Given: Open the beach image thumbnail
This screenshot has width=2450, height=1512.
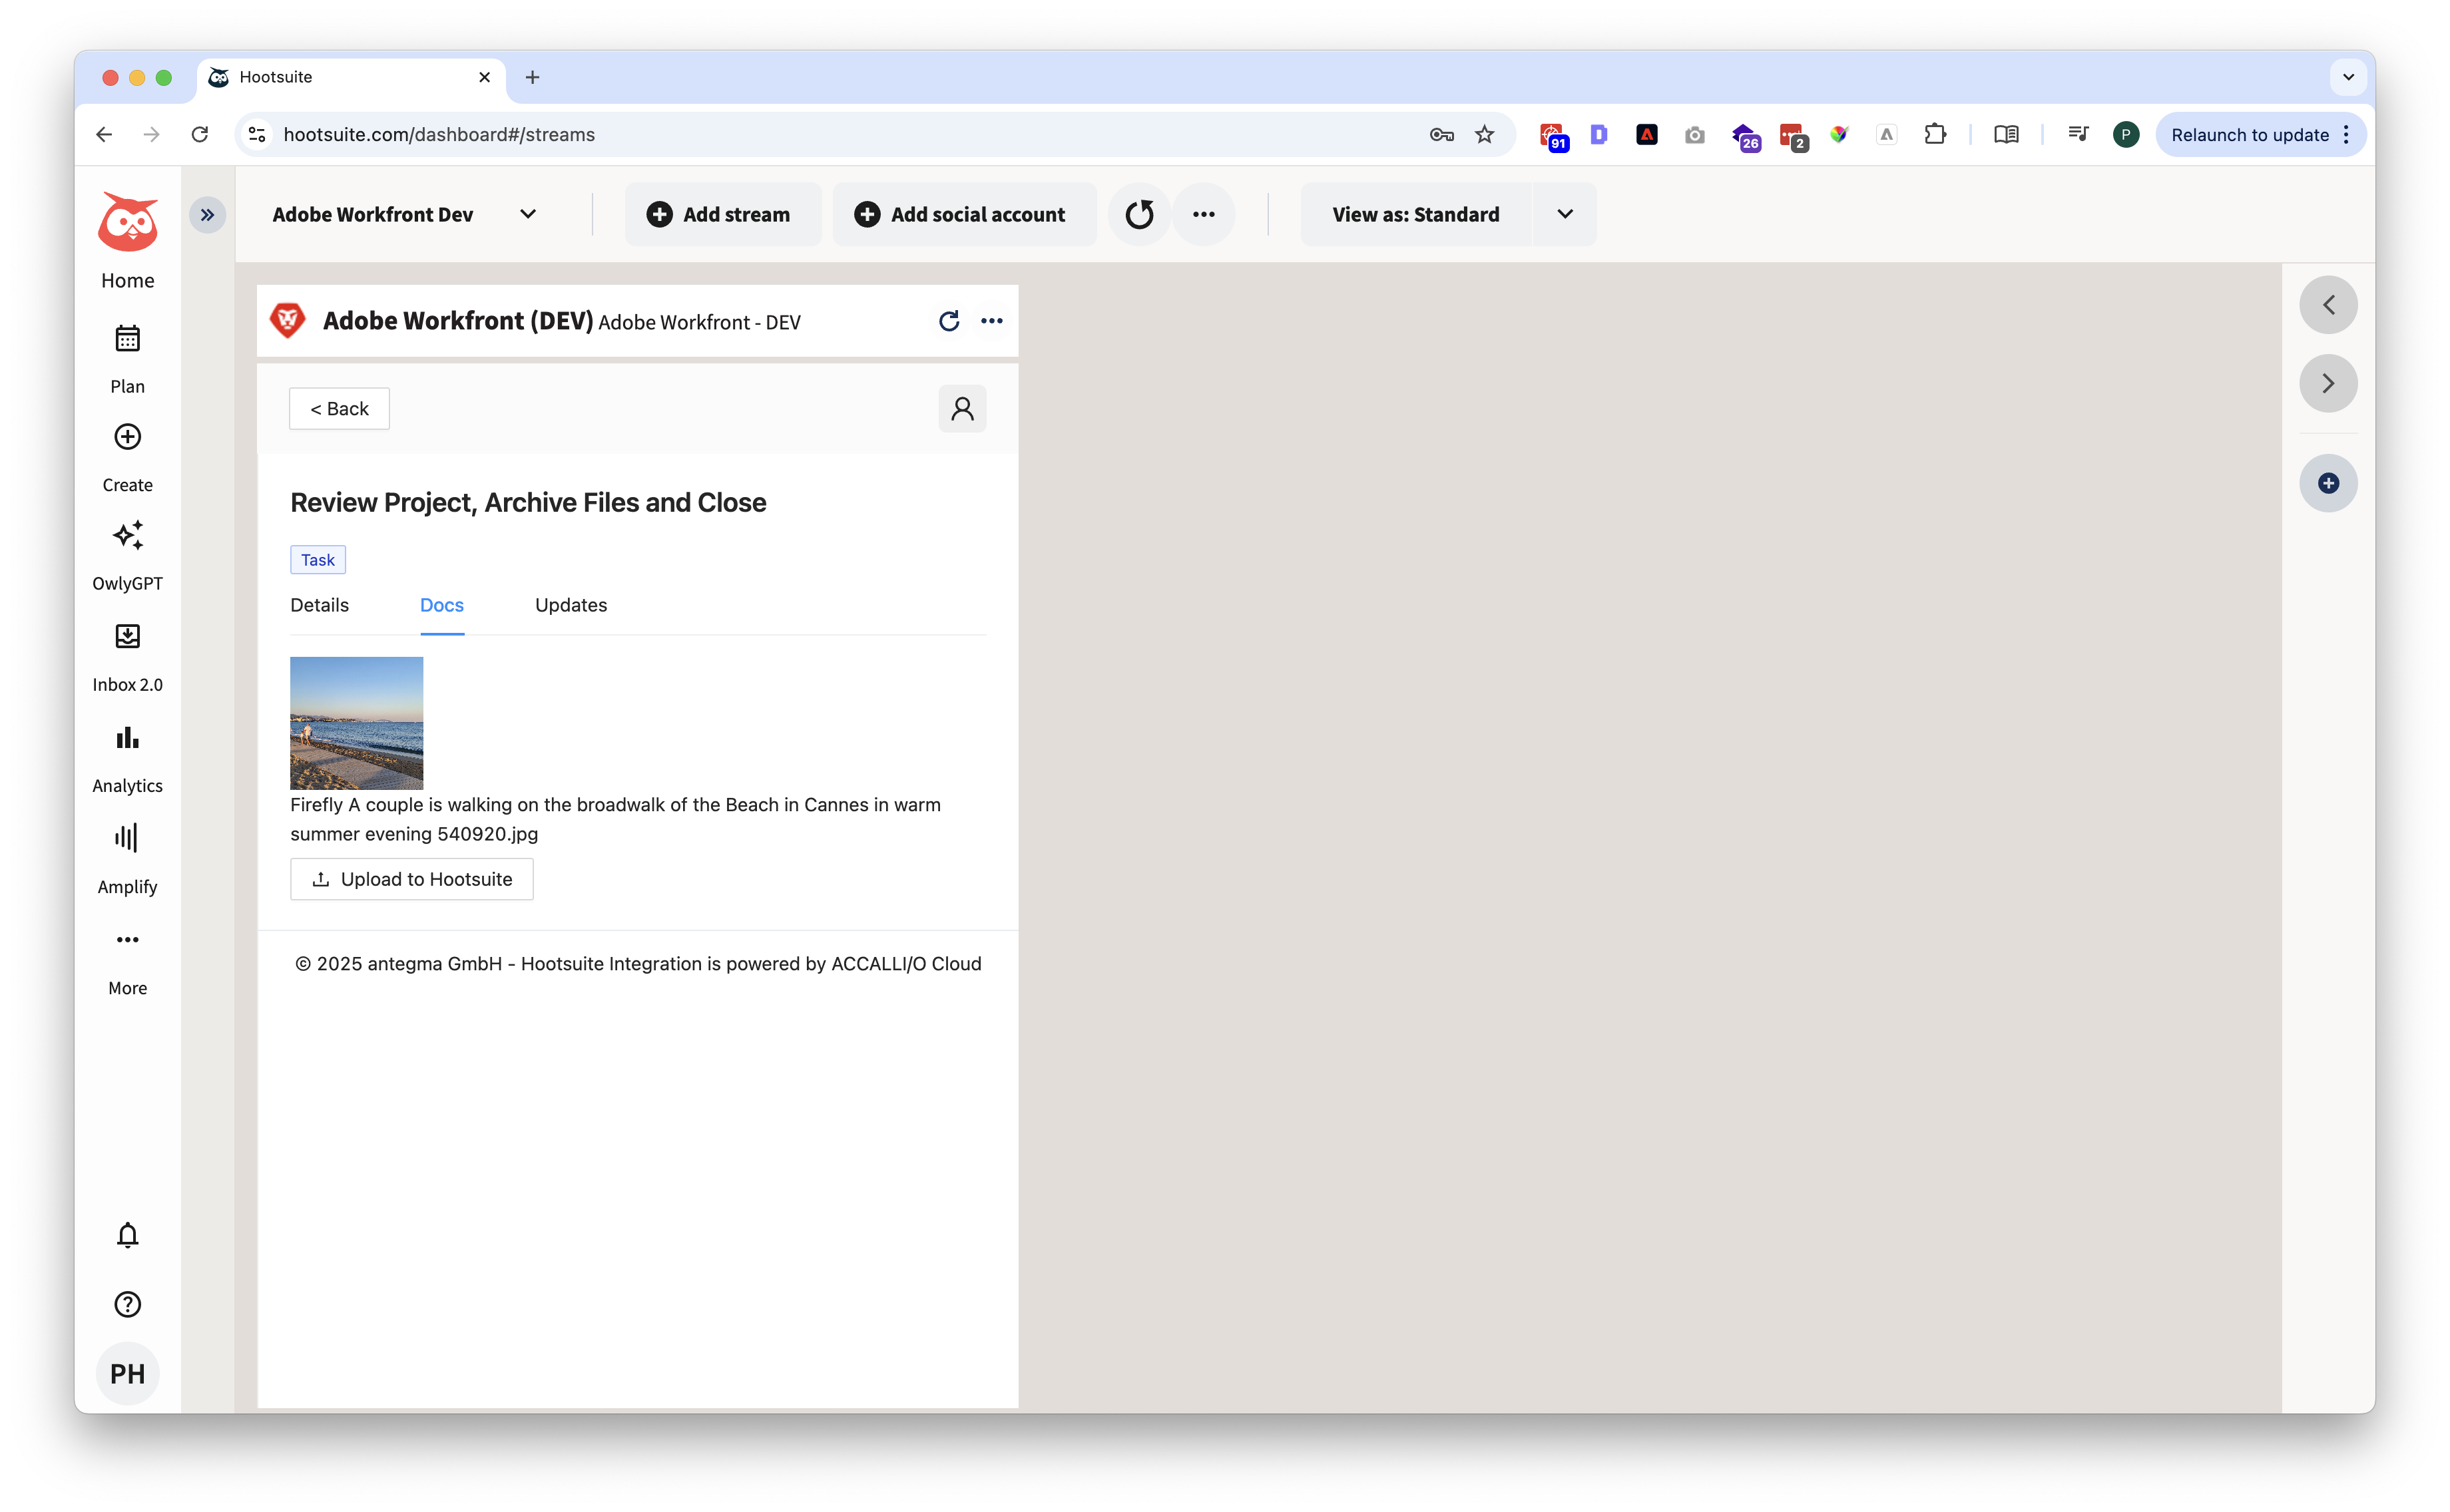Looking at the screenshot, I should (356, 723).
